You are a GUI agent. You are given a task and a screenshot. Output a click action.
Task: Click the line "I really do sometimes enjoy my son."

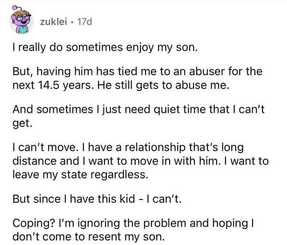(x=105, y=47)
